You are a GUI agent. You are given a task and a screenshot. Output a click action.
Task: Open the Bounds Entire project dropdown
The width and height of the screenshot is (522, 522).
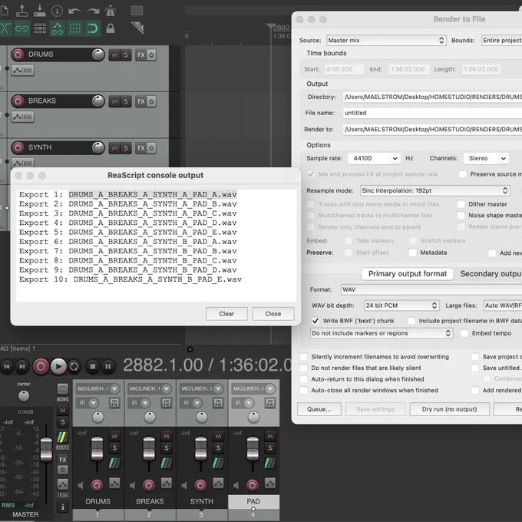click(x=502, y=40)
